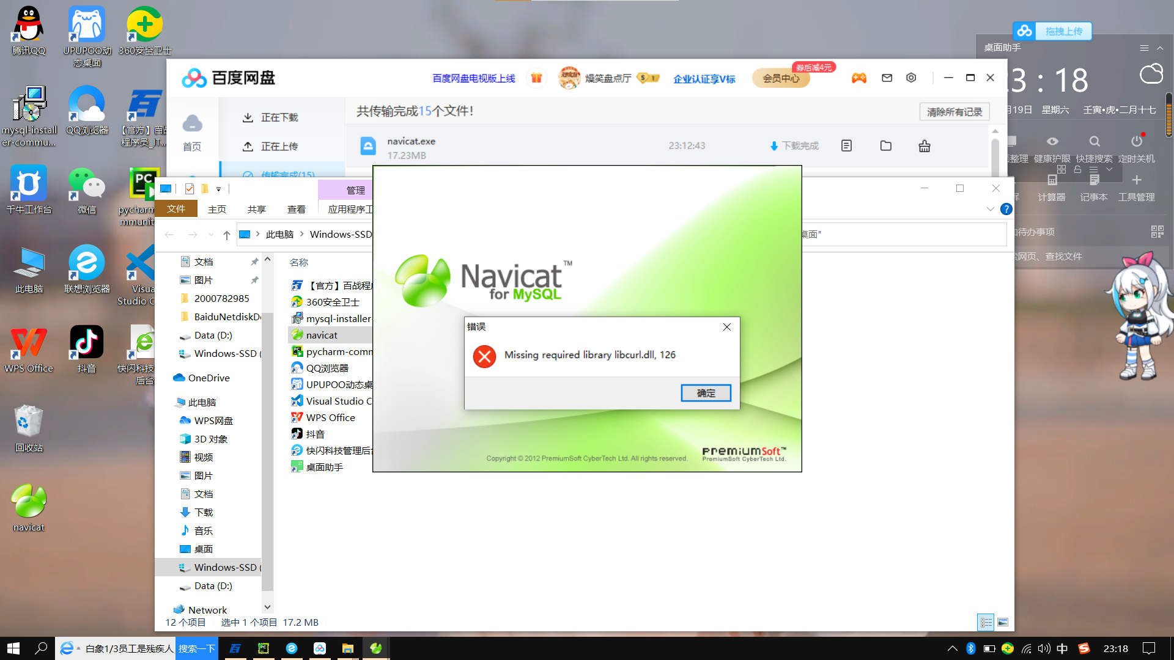Image resolution: width=1174 pixels, height=660 pixels.
Task: Click clear-record icon for navicat.exe transfer
Action: (x=925, y=145)
